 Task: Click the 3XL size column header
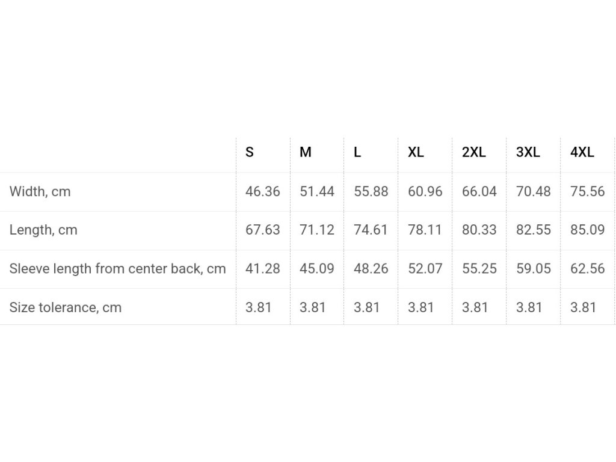click(528, 152)
